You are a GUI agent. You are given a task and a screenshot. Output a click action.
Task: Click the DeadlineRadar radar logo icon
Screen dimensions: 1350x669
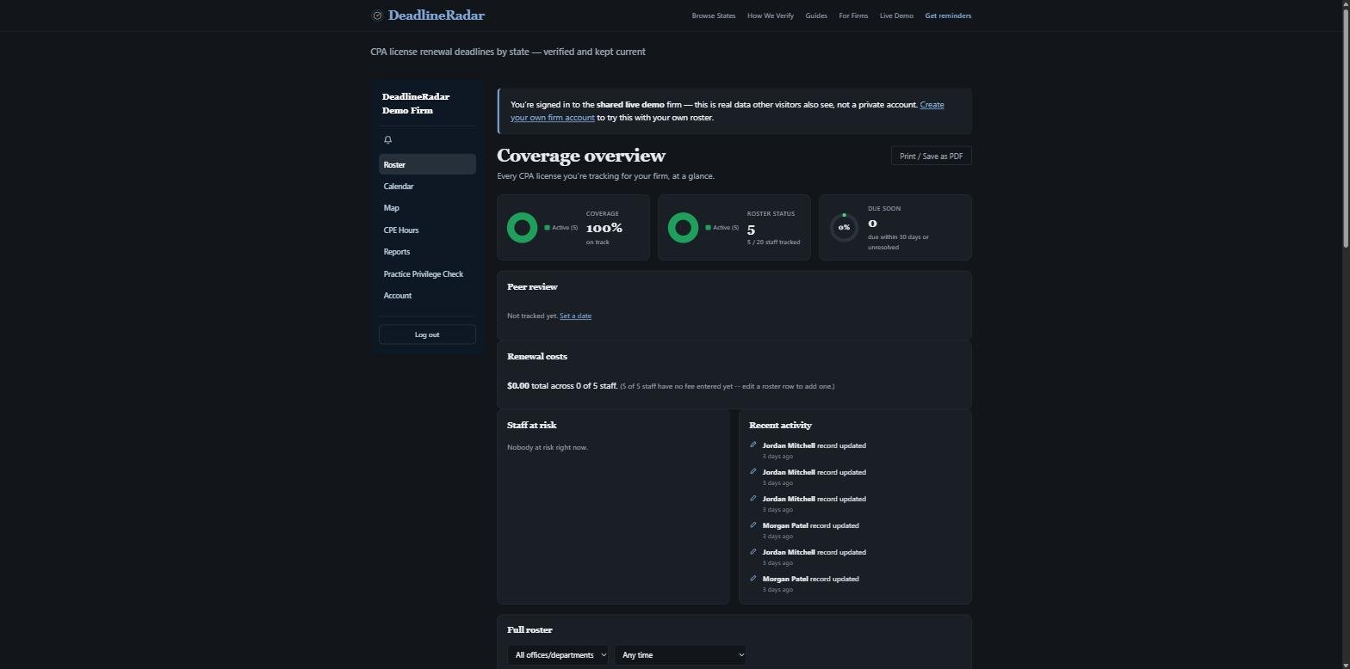[x=377, y=15]
